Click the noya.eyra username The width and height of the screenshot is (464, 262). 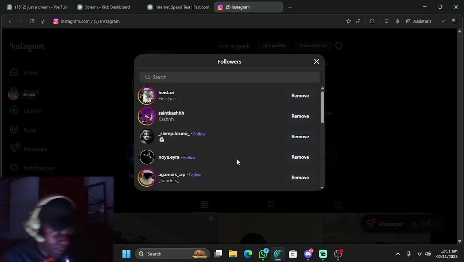pos(169,157)
